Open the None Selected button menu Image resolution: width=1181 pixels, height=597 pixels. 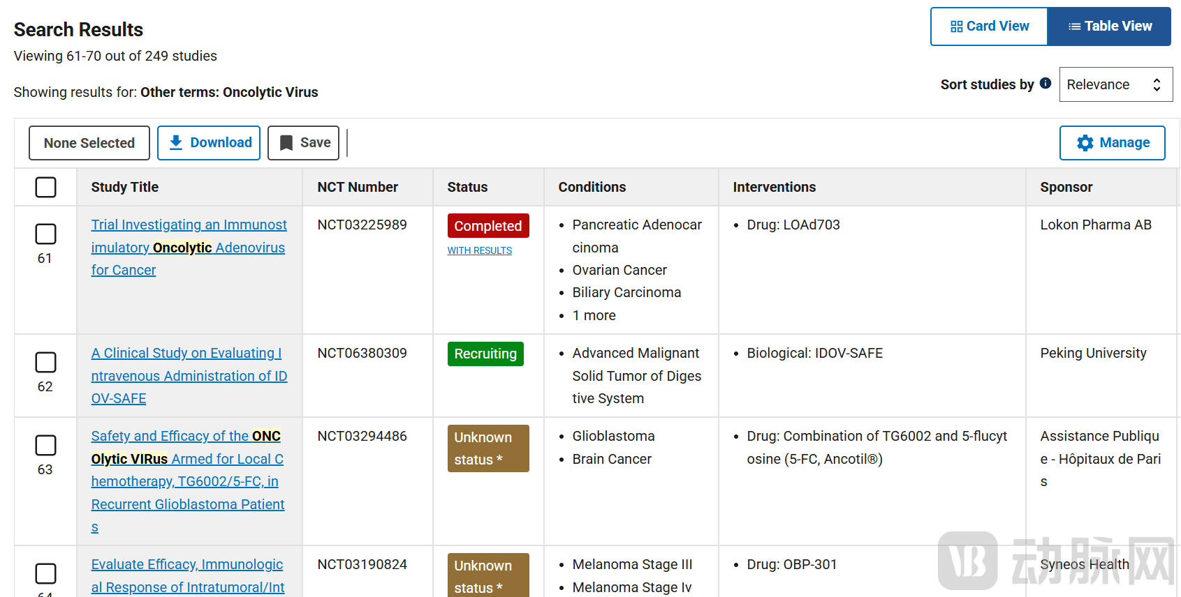pyautogui.click(x=89, y=143)
